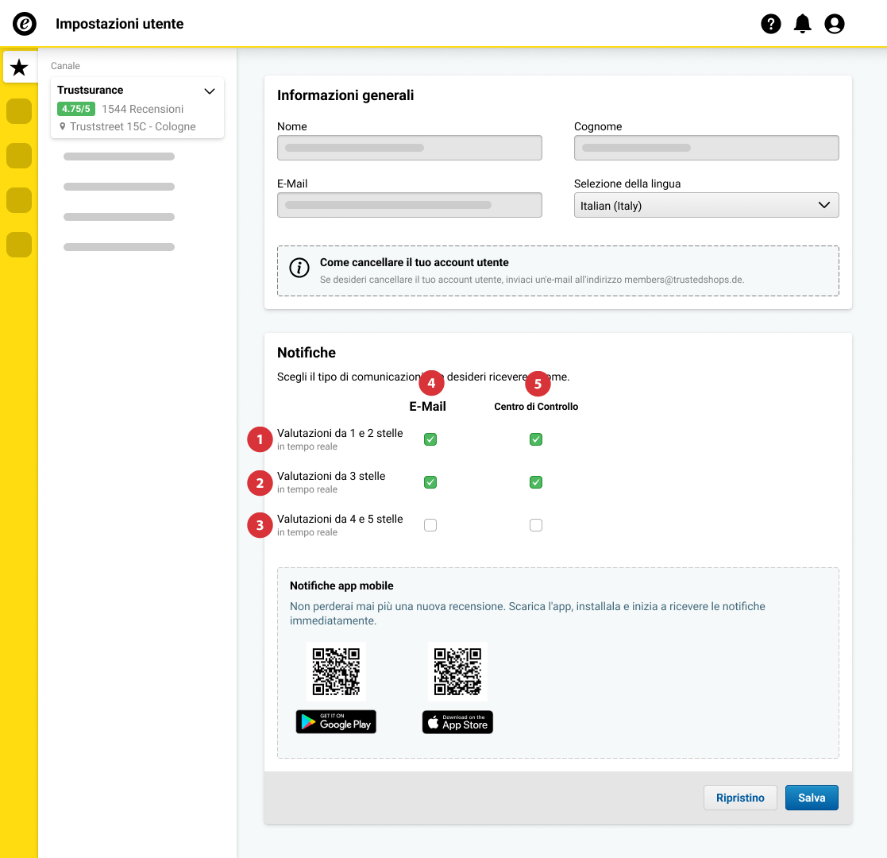
Task: Open the user account avatar icon
Action: click(x=835, y=24)
